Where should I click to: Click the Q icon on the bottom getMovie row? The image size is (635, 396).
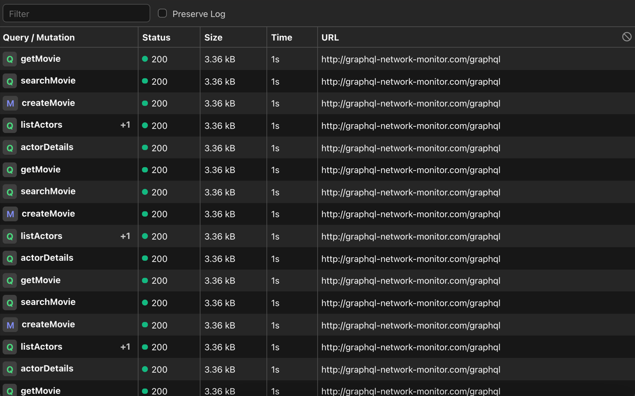click(9, 391)
